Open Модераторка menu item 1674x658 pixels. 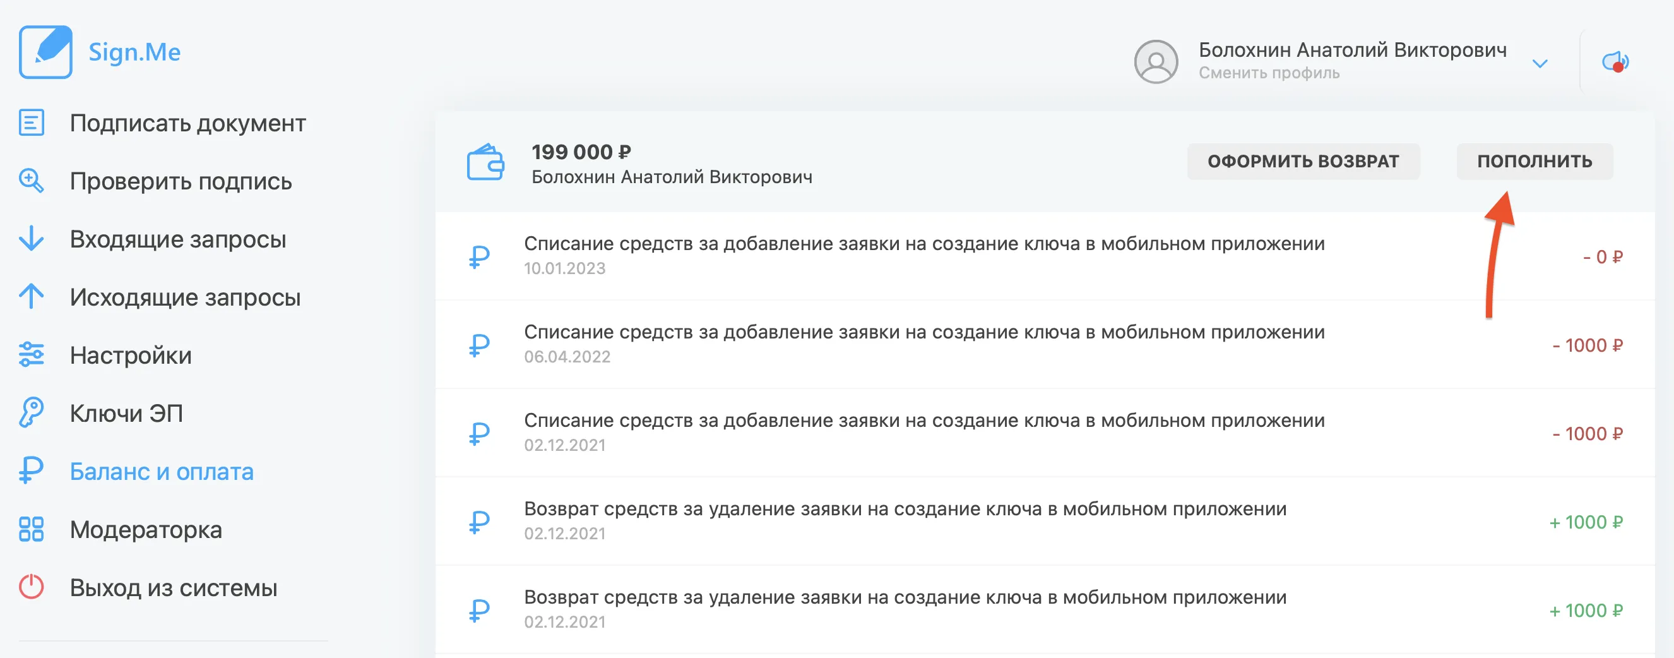tap(146, 530)
